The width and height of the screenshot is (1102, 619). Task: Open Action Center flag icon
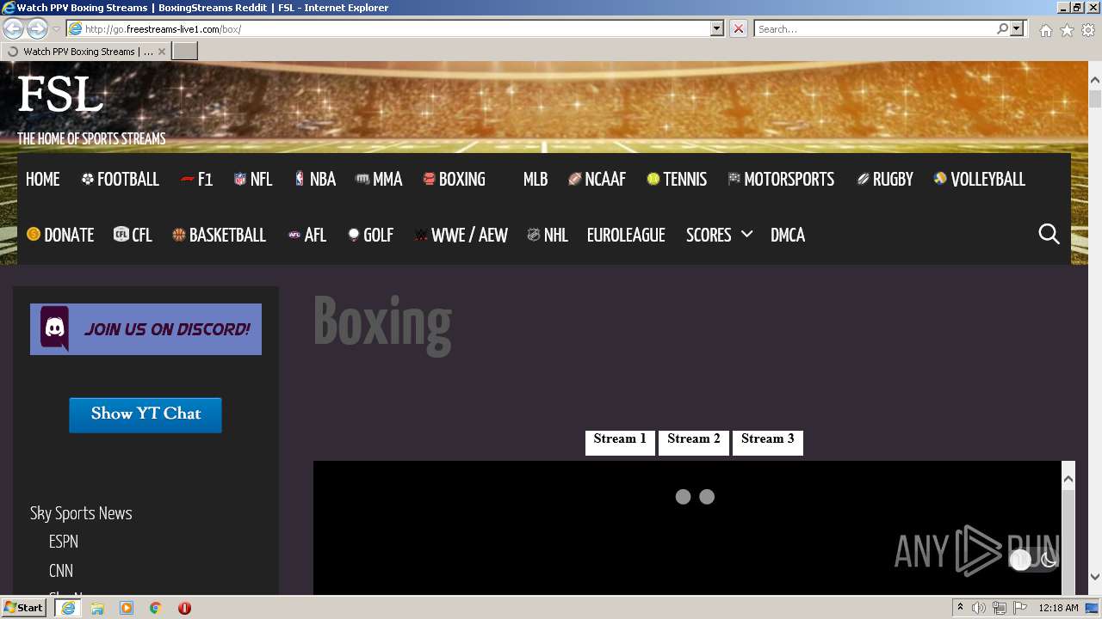pyautogui.click(x=1019, y=608)
